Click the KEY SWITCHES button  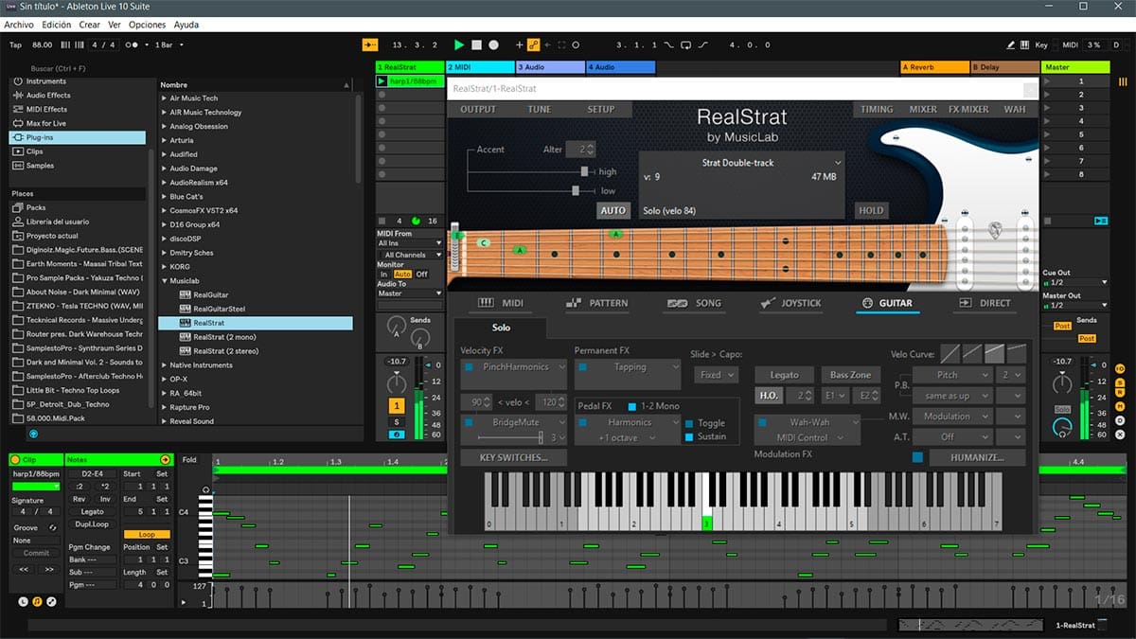click(513, 457)
